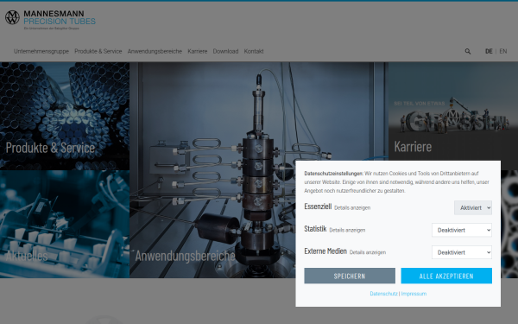This screenshot has width=518, height=324.
Task: Open the Anwendungsbereiche nav menu item
Action: [x=155, y=51]
